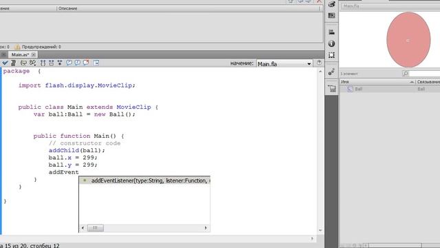This screenshot has width=440, height=248.
Task: Close the Main.as* tab
Action: [x=34, y=54]
